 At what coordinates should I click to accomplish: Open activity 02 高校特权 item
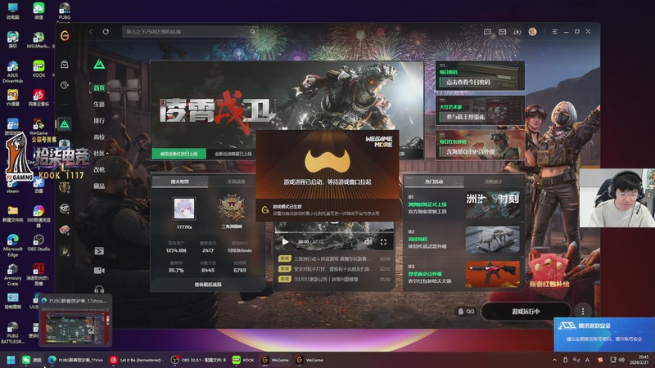[x=463, y=240]
